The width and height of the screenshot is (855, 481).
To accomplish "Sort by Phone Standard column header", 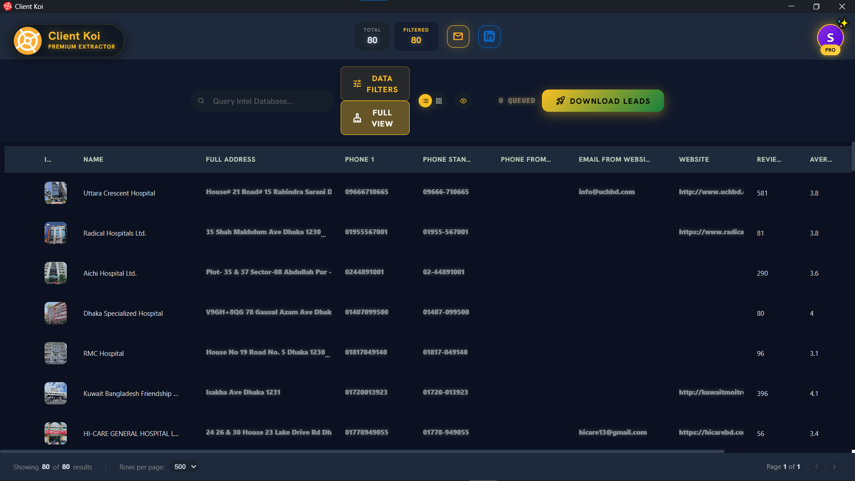I will tap(447, 159).
